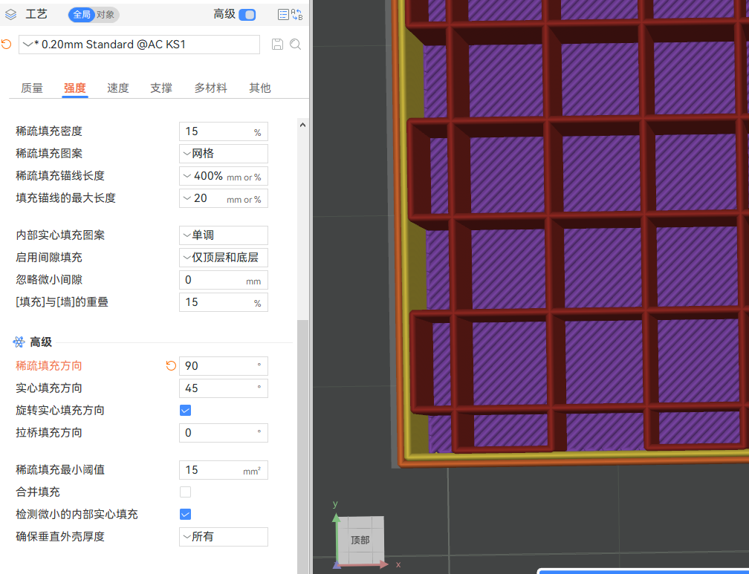Uncheck the 检测微小的内部实心填充 checkbox
Viewport: 749px width, 574px height.
185,515
